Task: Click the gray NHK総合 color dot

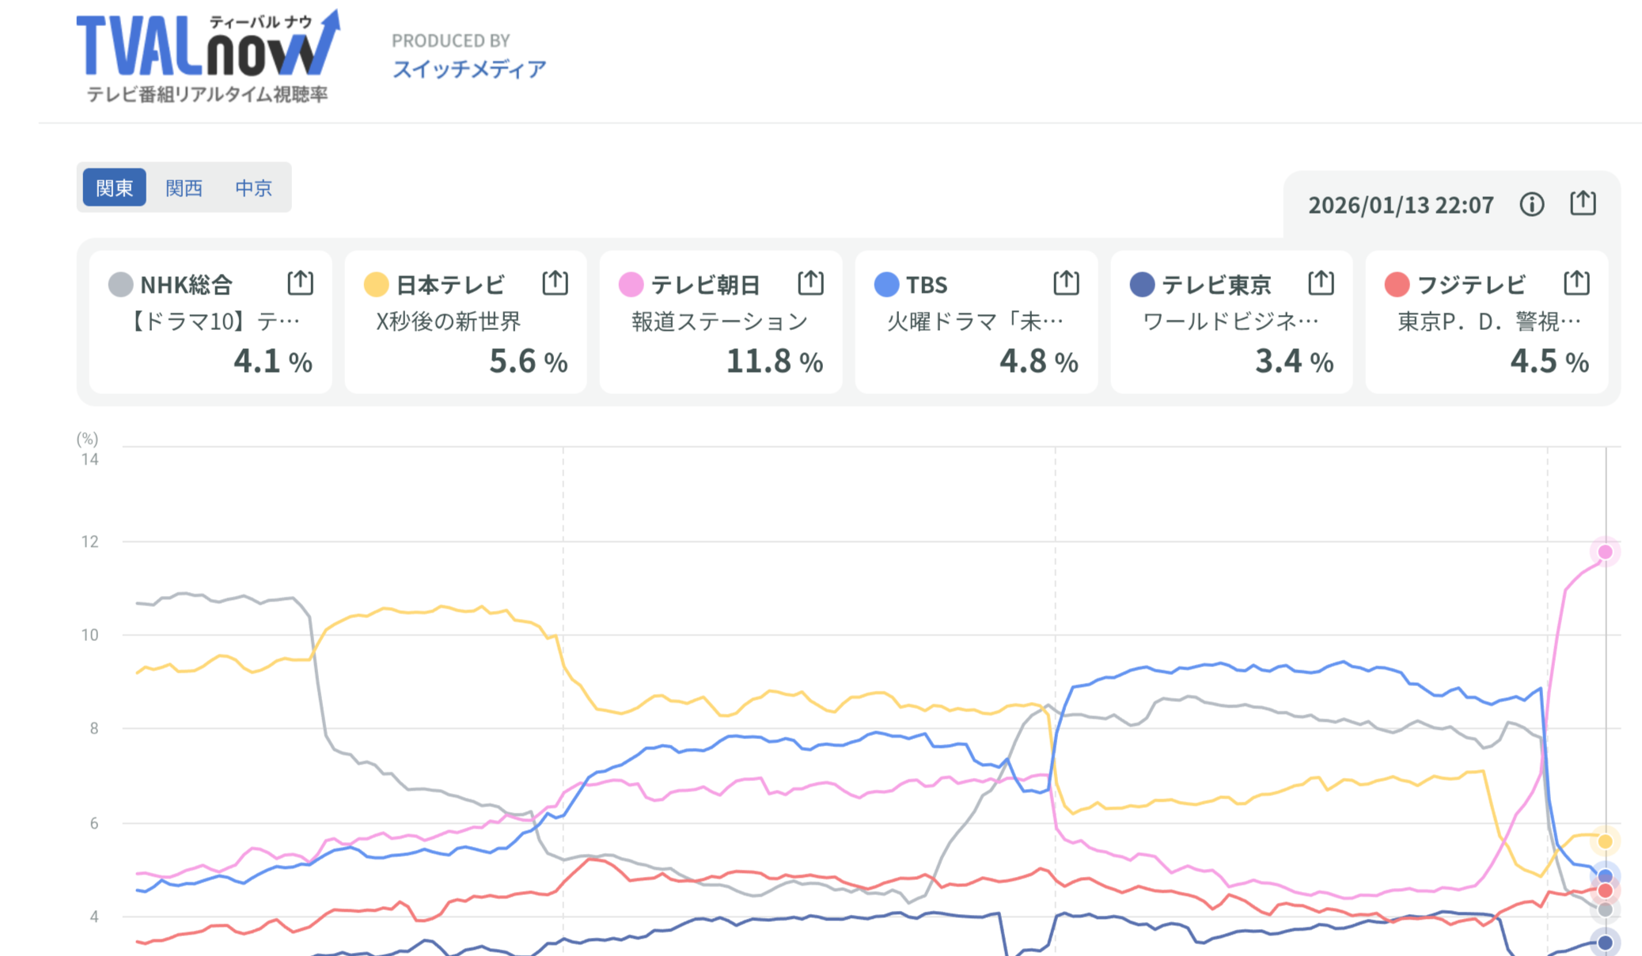Action: coord(120,284)
